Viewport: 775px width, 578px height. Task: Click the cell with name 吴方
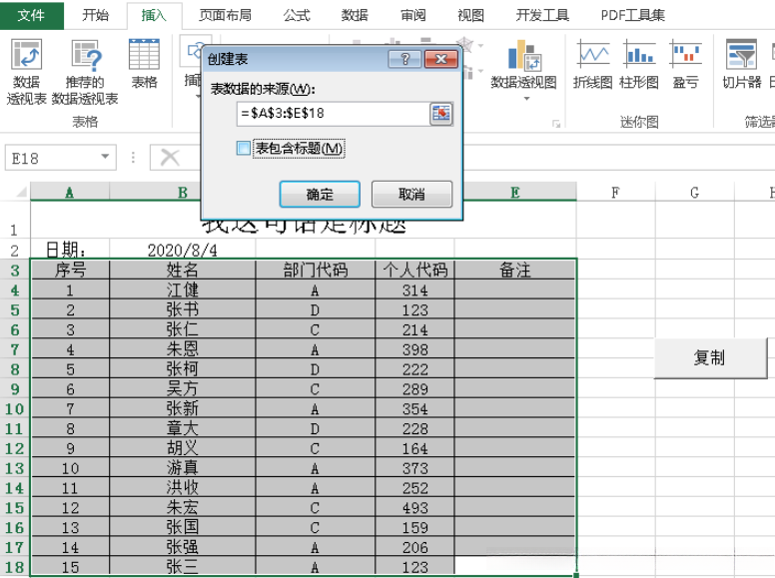pos(183,388)
